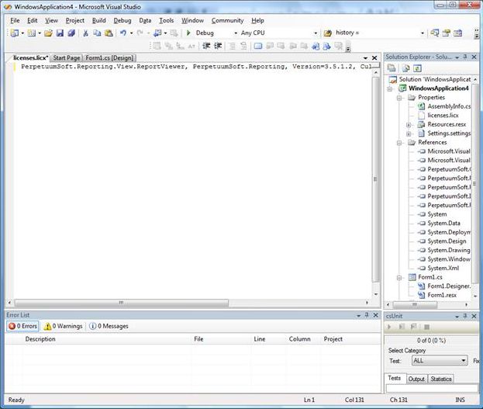Viewport: 483px width, 409px height.
Task: Switch to the Form1.cs [Design] tab
Action: click(x=109, y=58)
